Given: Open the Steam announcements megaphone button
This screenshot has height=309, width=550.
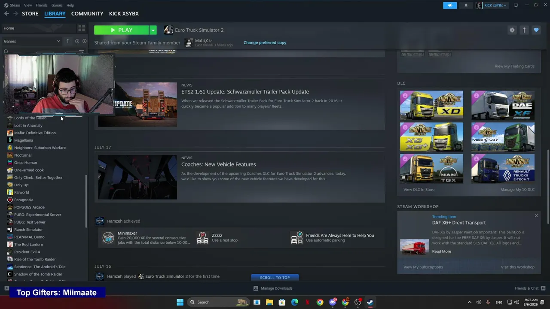Looking at the screenshot, I should click(450, 5).
